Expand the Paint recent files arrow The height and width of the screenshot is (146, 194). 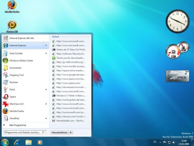46,90
